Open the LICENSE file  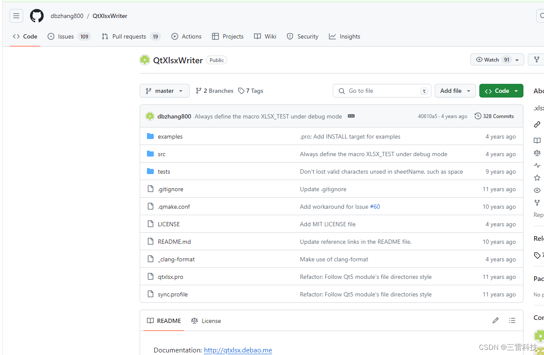click(169, 224)
